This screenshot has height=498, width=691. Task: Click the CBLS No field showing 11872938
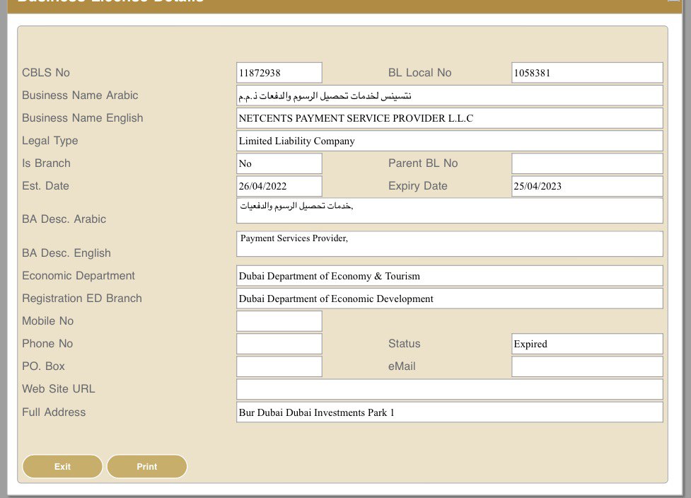click(279, 72)
